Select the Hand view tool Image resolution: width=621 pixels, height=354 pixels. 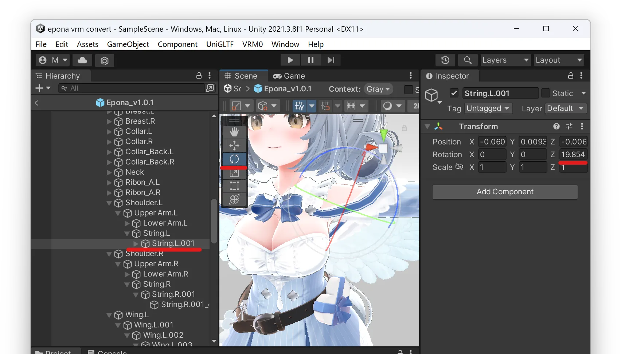point(234,132)
